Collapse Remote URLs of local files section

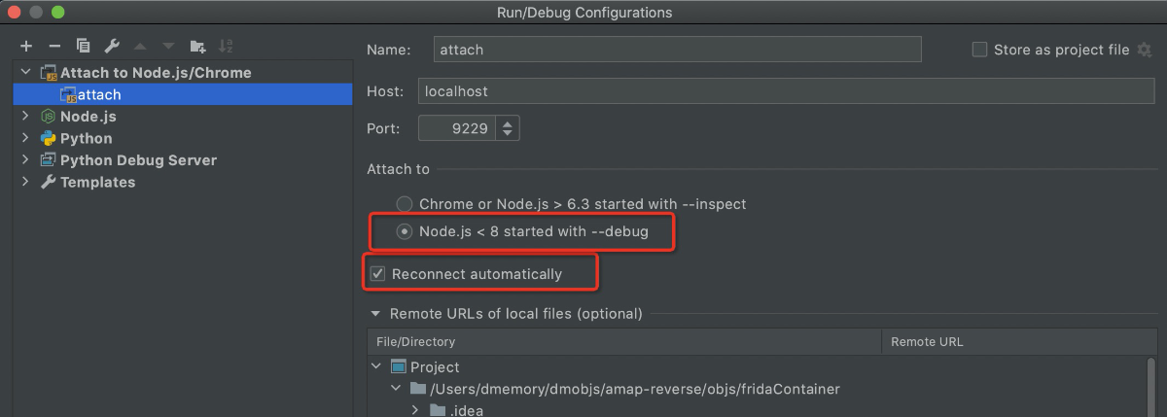[375, 314]
